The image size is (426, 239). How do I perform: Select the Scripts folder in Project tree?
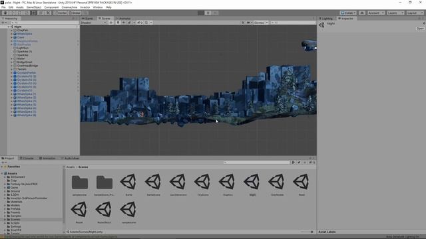[15, 223]
